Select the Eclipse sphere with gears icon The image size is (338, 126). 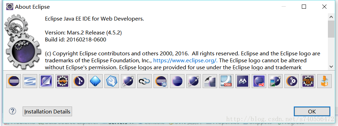[292, 81]
